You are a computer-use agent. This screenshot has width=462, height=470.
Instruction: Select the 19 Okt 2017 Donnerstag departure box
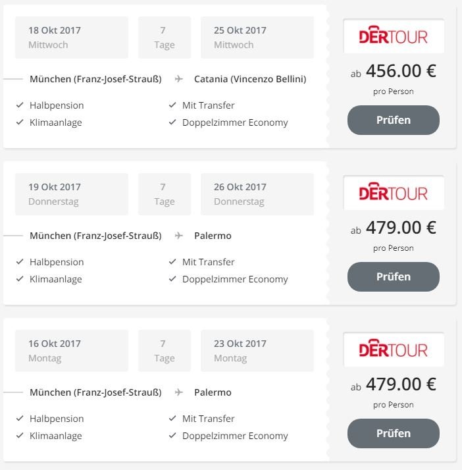(x=72, y=194)
